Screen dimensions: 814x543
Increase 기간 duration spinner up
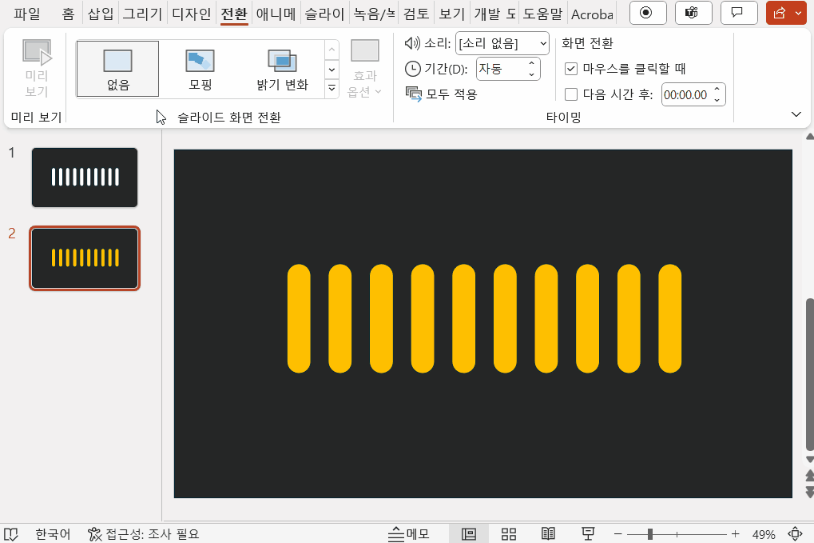coord(531,63)
